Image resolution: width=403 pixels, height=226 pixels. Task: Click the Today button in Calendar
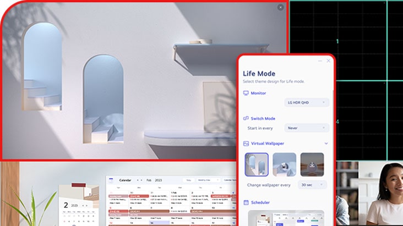pyautogui.click(x=188, y=180)
